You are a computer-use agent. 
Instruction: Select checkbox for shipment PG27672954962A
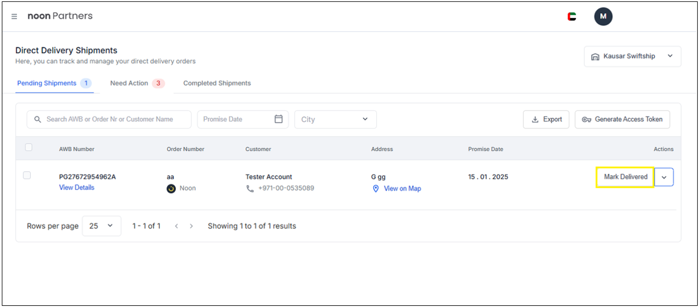[27, 175]
